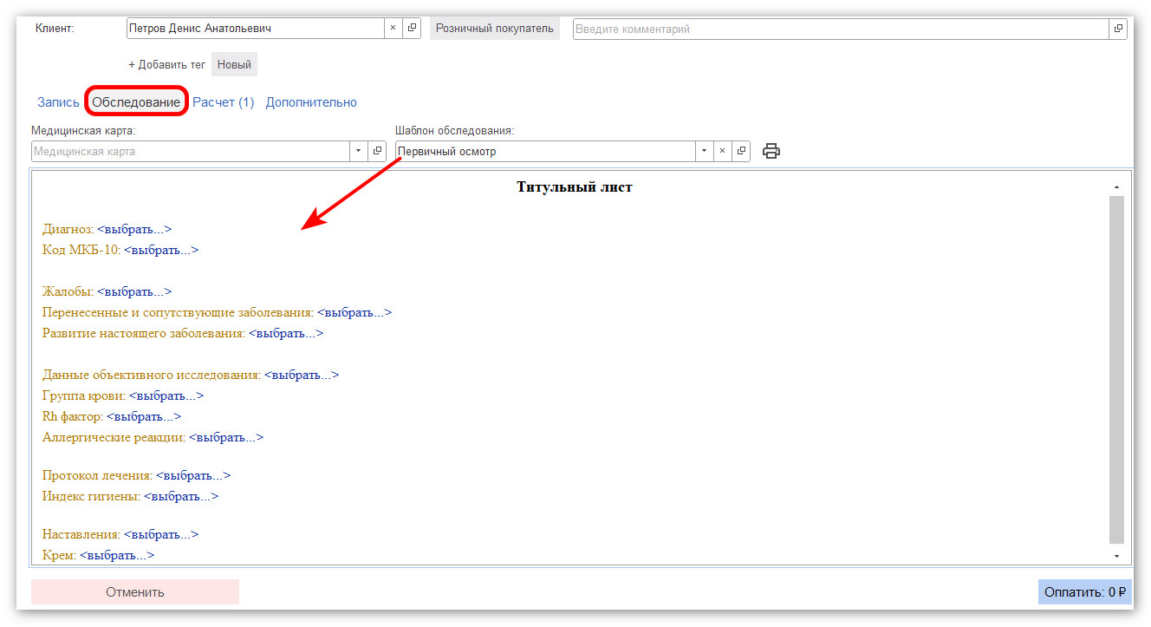Open the Расчет (1) tab
Screen dimensions: 1151x627
tap(223, 102)
